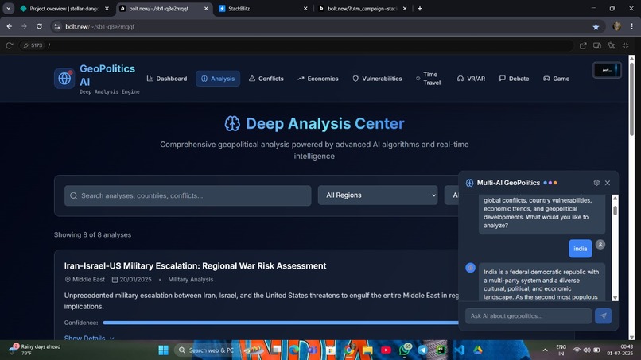The image size is (641, 360).
Task: Open the Iran-Israel-US Military Escalation title
Action: [195, 265]
